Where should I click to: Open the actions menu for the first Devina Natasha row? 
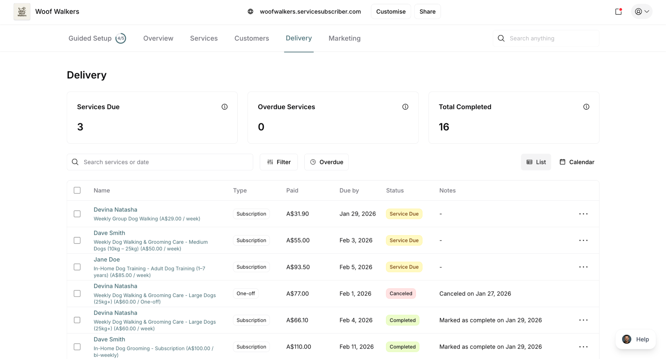[x=583, y=214]
